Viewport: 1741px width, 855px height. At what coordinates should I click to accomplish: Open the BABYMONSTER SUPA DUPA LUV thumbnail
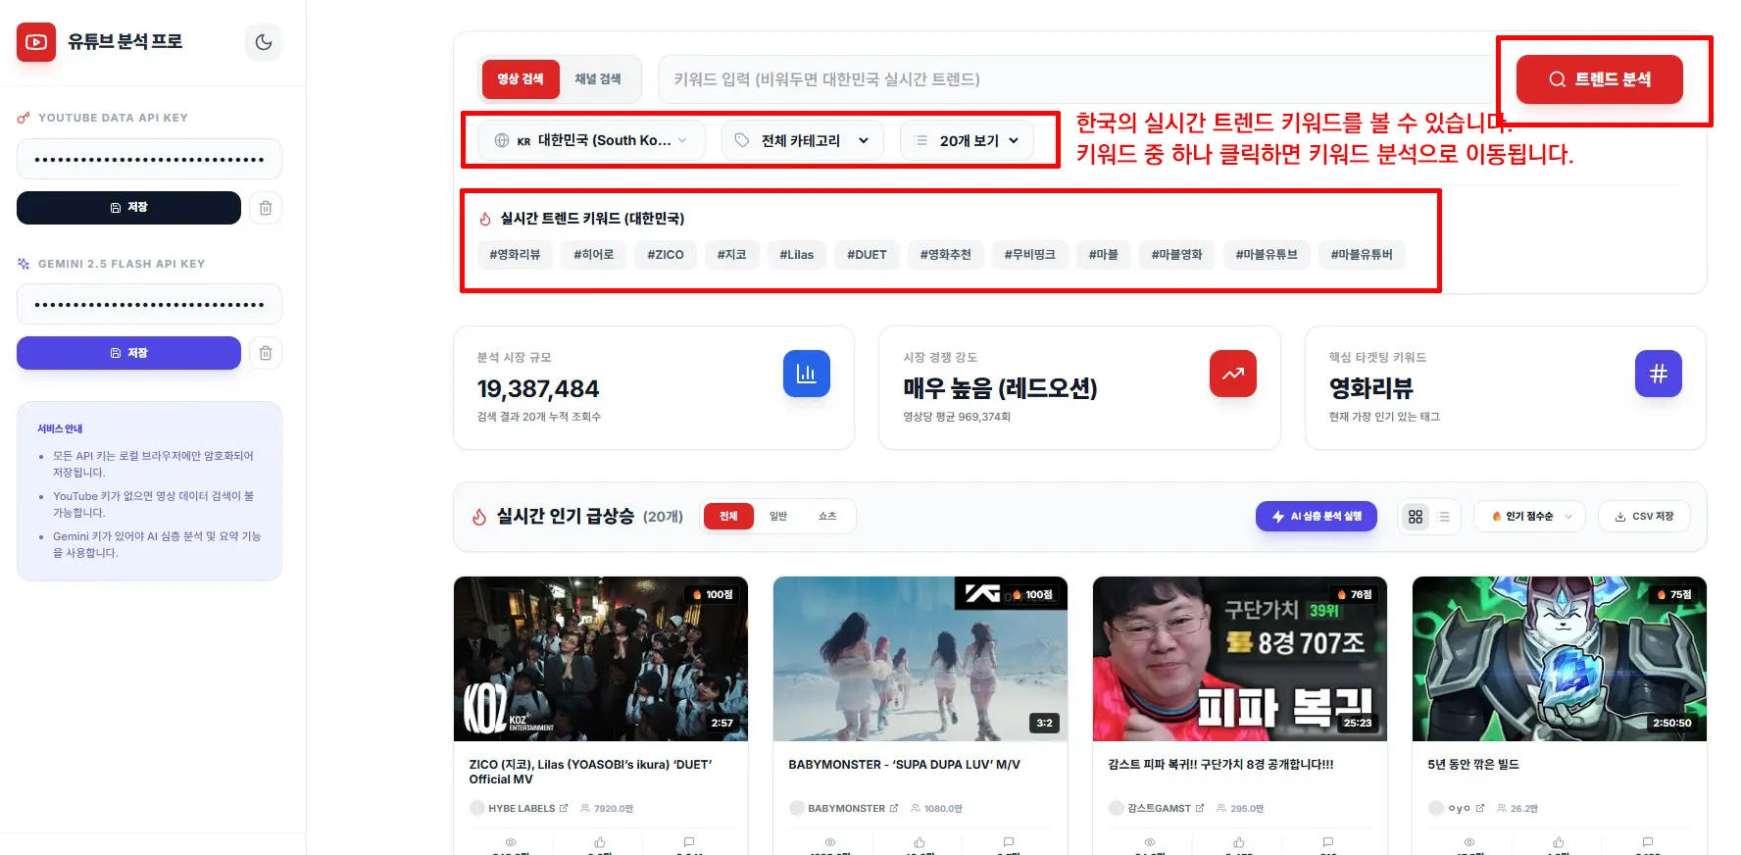tap(920, 659)
